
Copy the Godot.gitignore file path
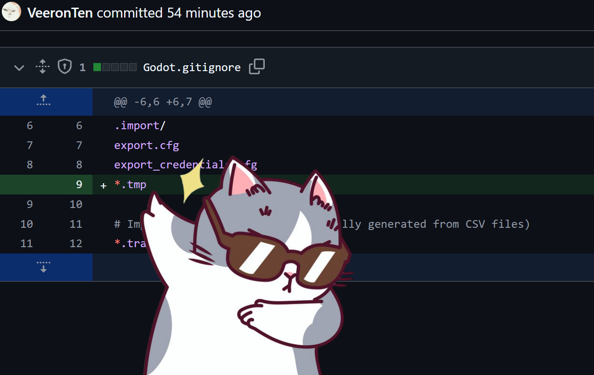(257, 67)
